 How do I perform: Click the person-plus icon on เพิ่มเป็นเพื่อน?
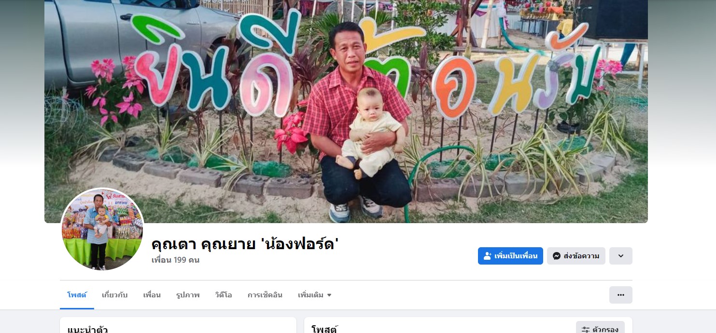pyautogui.click(x=488, y=256)
